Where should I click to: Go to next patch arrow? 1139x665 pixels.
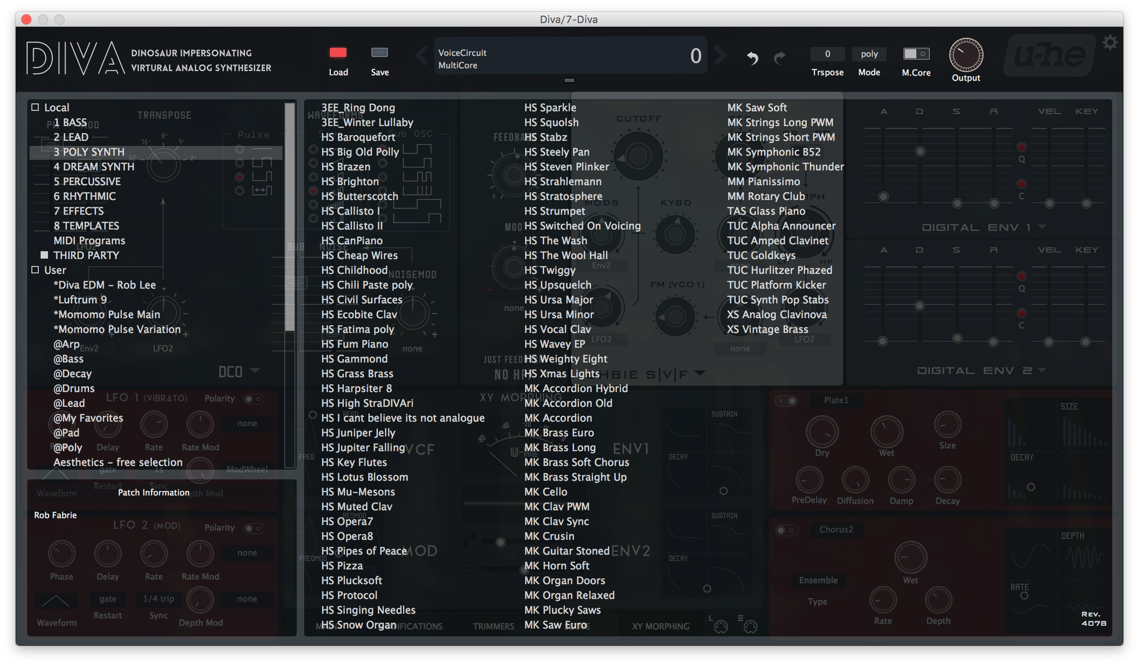click(x=719, y=56)
